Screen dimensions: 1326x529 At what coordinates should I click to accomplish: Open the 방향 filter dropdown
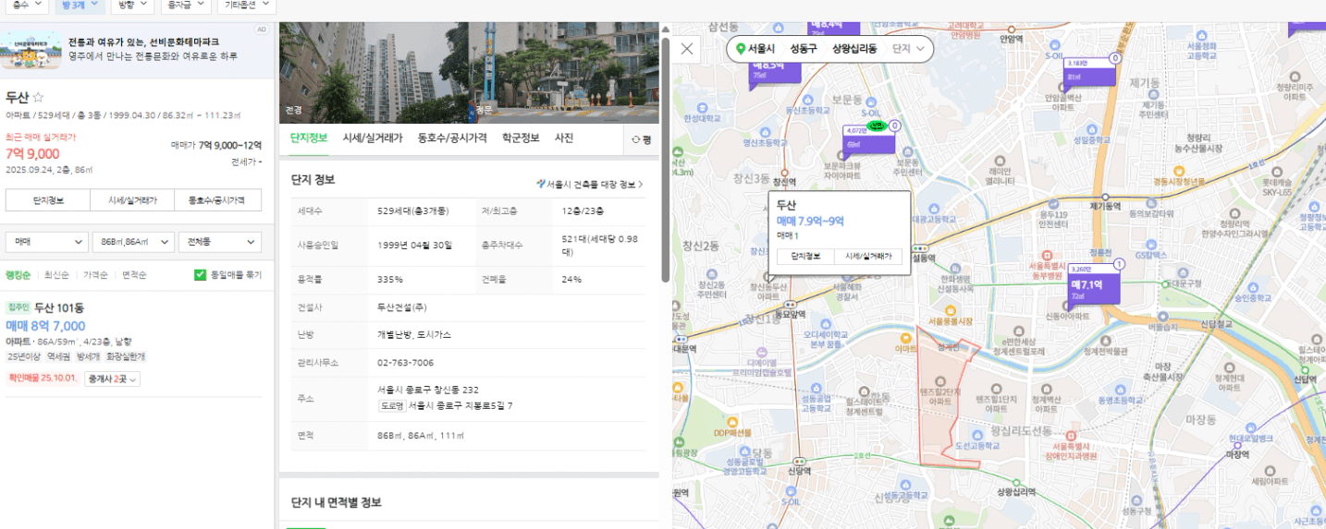[130, 6]
